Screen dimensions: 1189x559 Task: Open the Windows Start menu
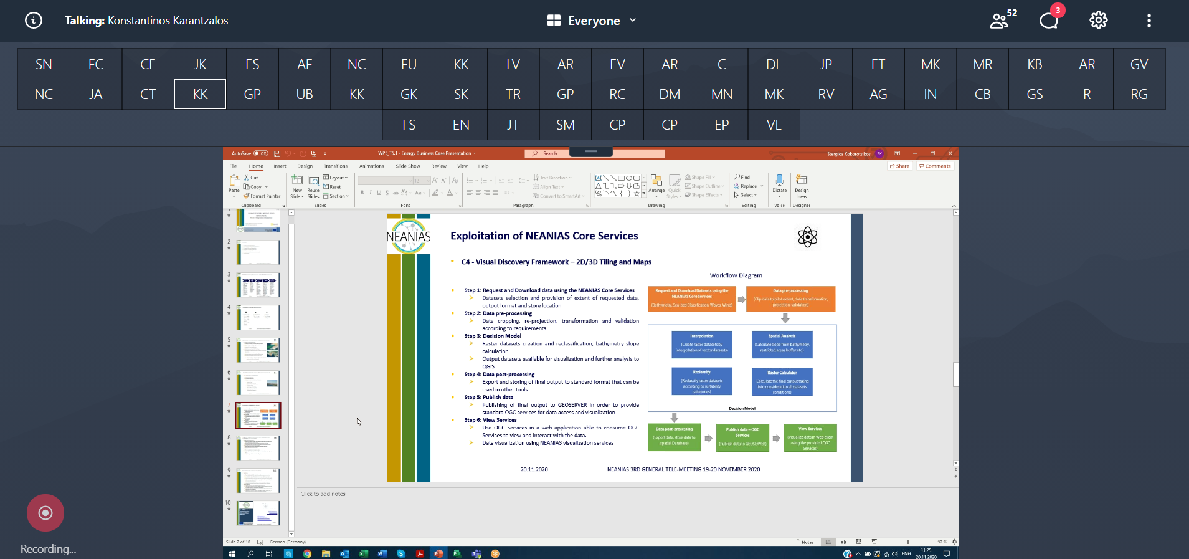coord(232,553)
